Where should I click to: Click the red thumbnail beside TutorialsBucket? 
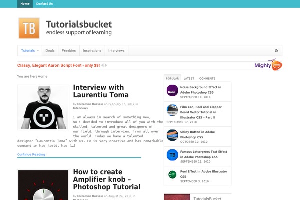(177, 197)
